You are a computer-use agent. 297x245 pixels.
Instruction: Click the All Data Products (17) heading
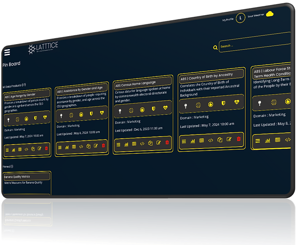pyautogui.click(x=14, y=86)
